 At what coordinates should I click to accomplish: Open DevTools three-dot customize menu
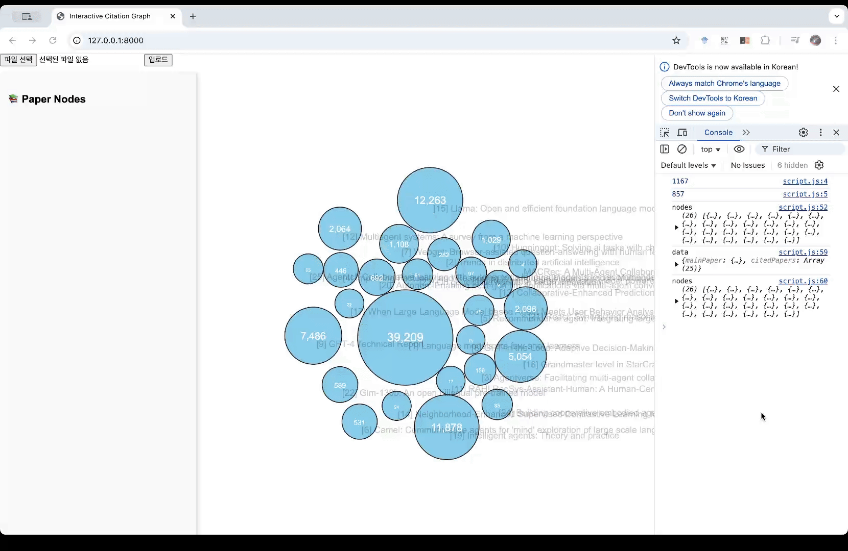click(x=820, y=133)
